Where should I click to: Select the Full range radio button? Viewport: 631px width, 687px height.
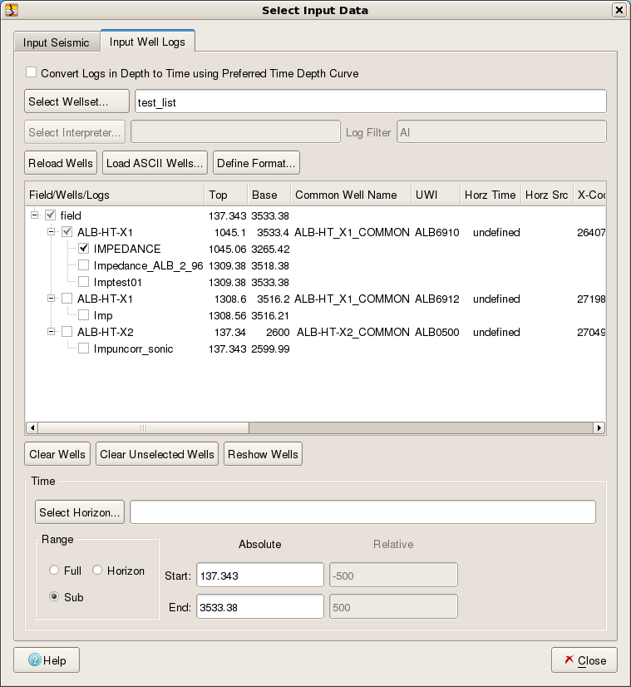pos(54,570)
